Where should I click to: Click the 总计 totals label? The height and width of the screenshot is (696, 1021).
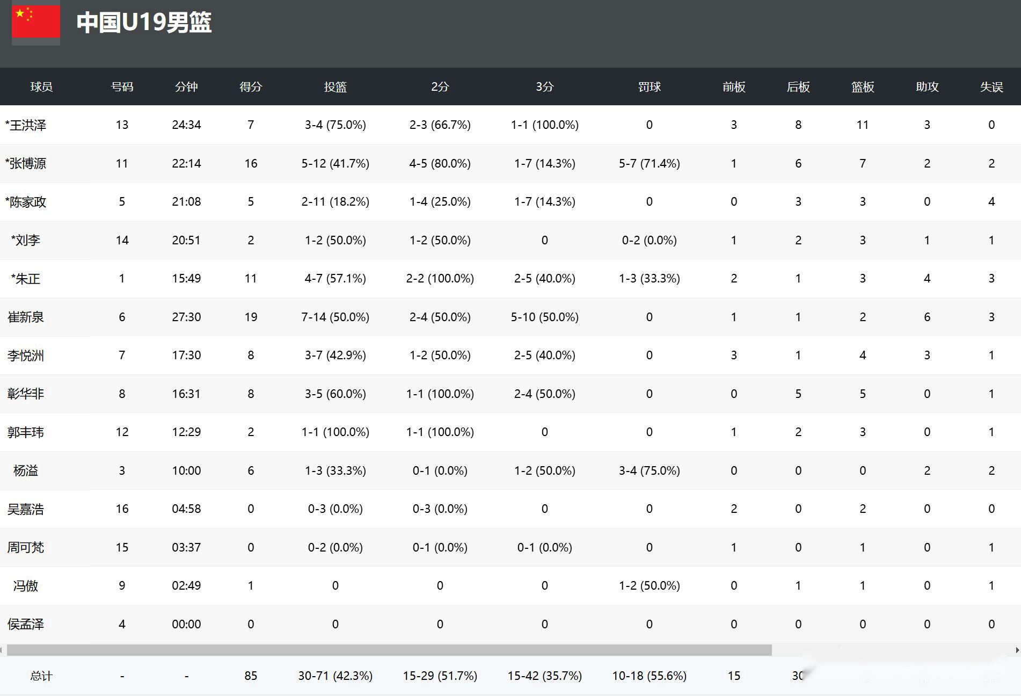coord(41,676)
